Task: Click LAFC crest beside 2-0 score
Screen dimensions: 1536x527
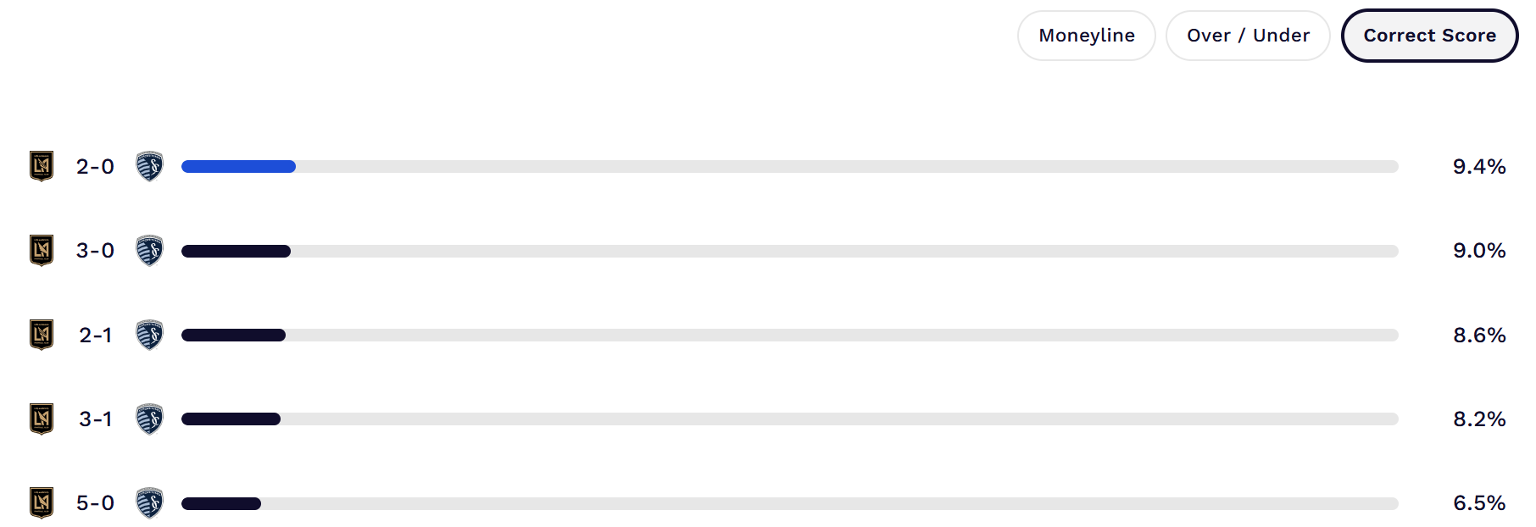Action: coord(42,166)
